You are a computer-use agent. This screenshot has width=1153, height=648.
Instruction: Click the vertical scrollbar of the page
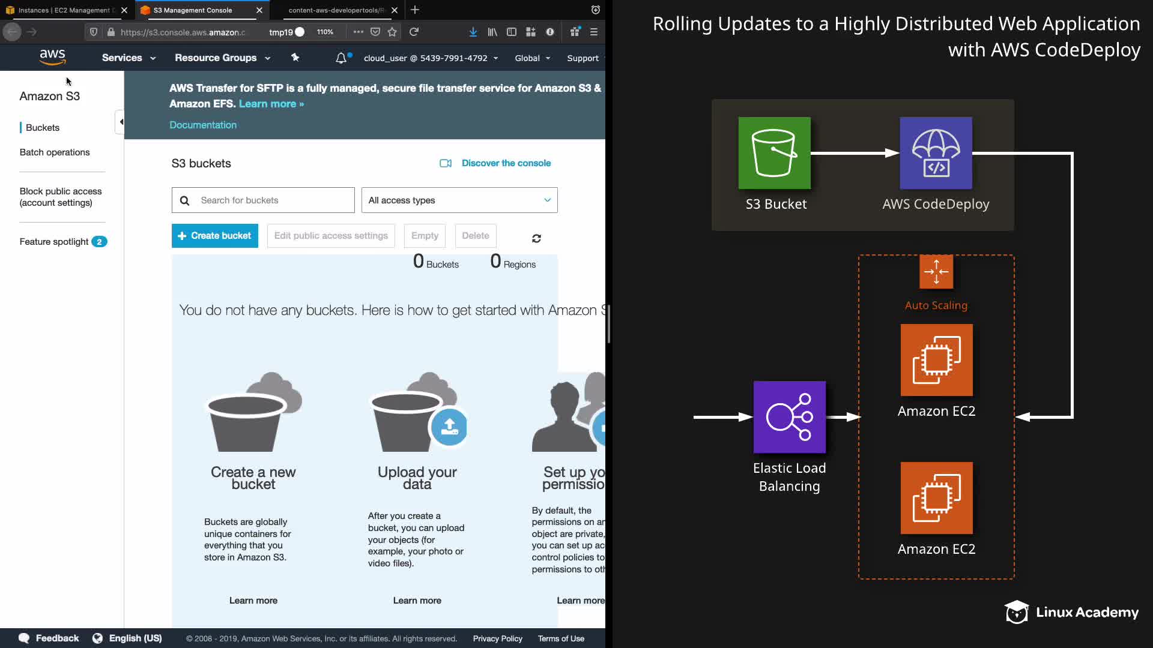click(x=608, y=324)
